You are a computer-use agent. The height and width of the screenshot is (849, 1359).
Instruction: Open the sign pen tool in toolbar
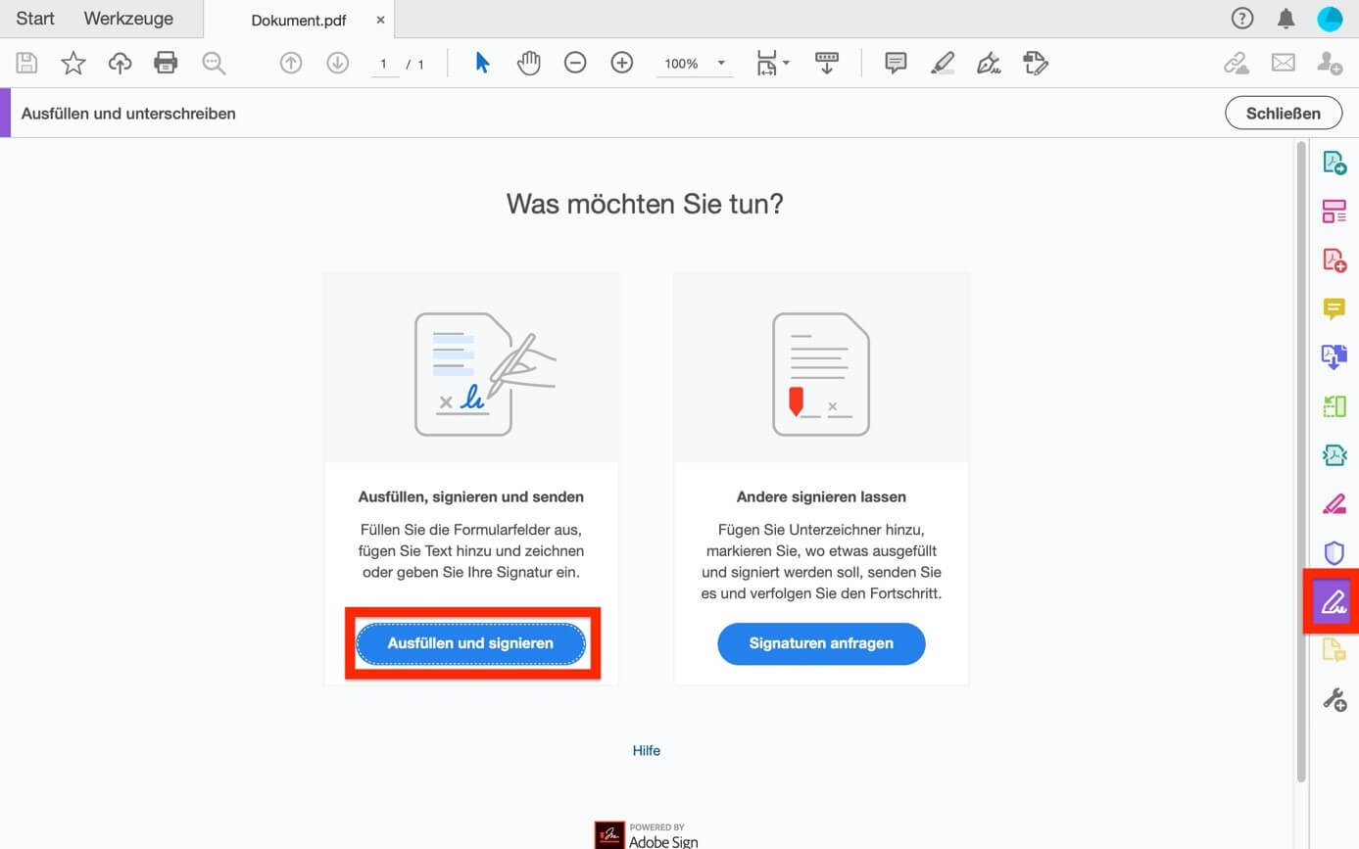tap(989, 64)
